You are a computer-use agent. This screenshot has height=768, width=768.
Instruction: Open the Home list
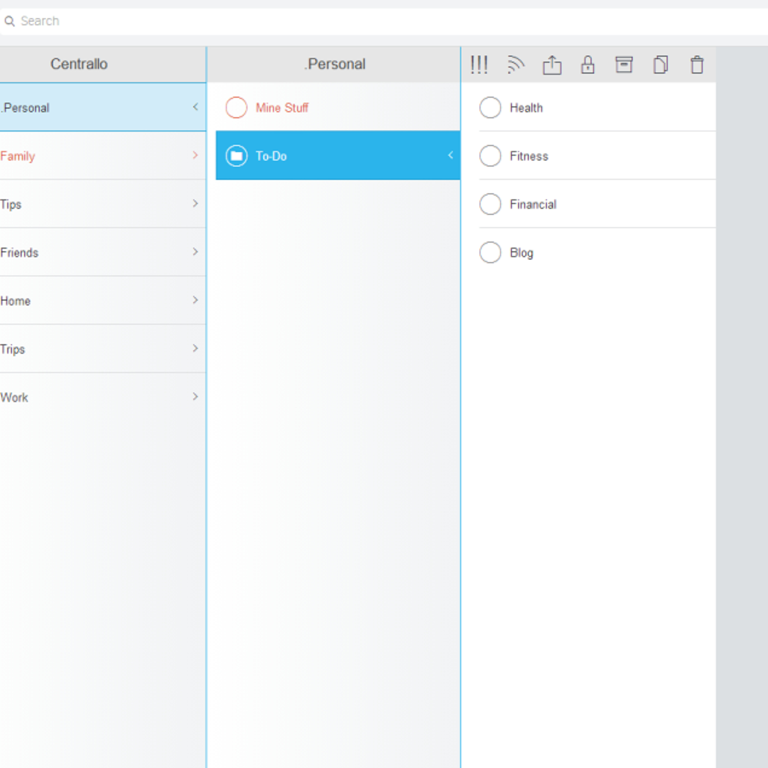pos(103,301)
